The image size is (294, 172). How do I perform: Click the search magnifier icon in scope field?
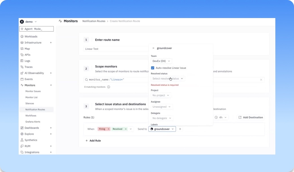coord(87,80)
